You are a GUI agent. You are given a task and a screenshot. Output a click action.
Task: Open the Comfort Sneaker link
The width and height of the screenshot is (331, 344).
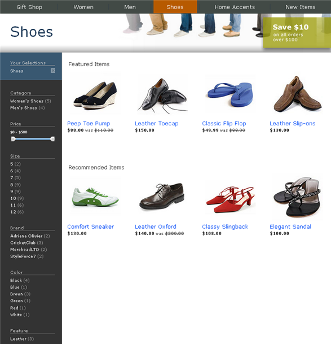pos(90,227)
